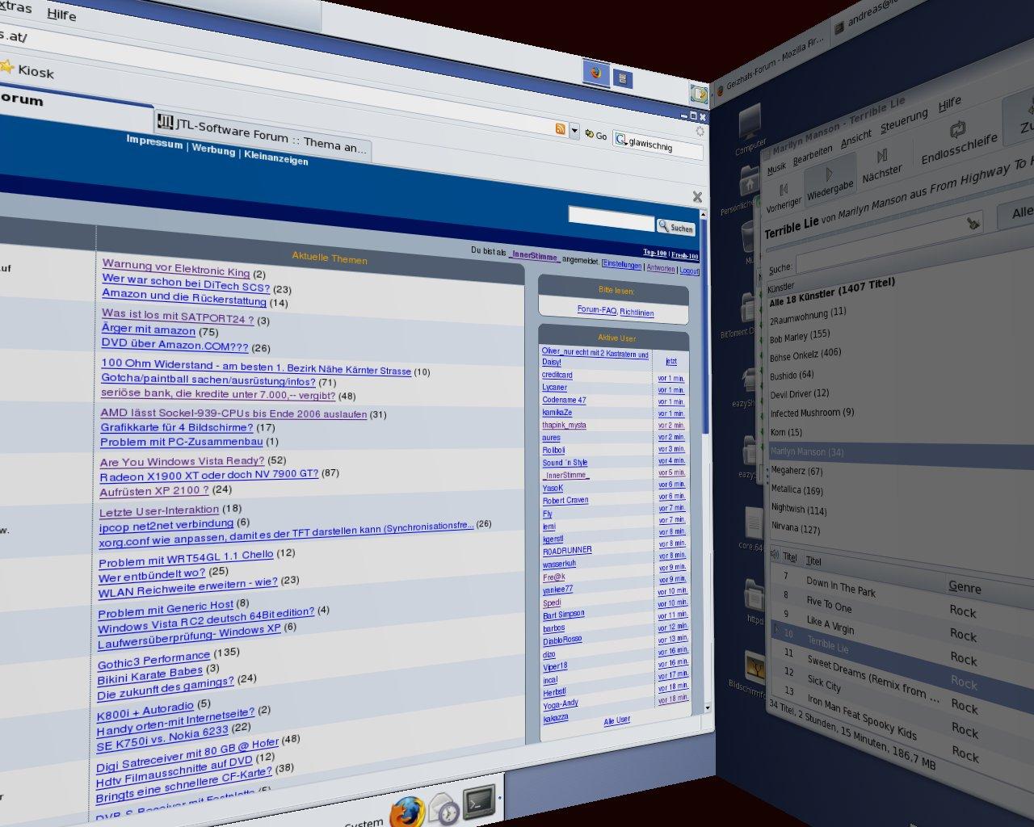This screenshot has height=827, width=1034.
Task: Click Wiedergabe (play) in Rhythmbox
Action: coord(830,180)
